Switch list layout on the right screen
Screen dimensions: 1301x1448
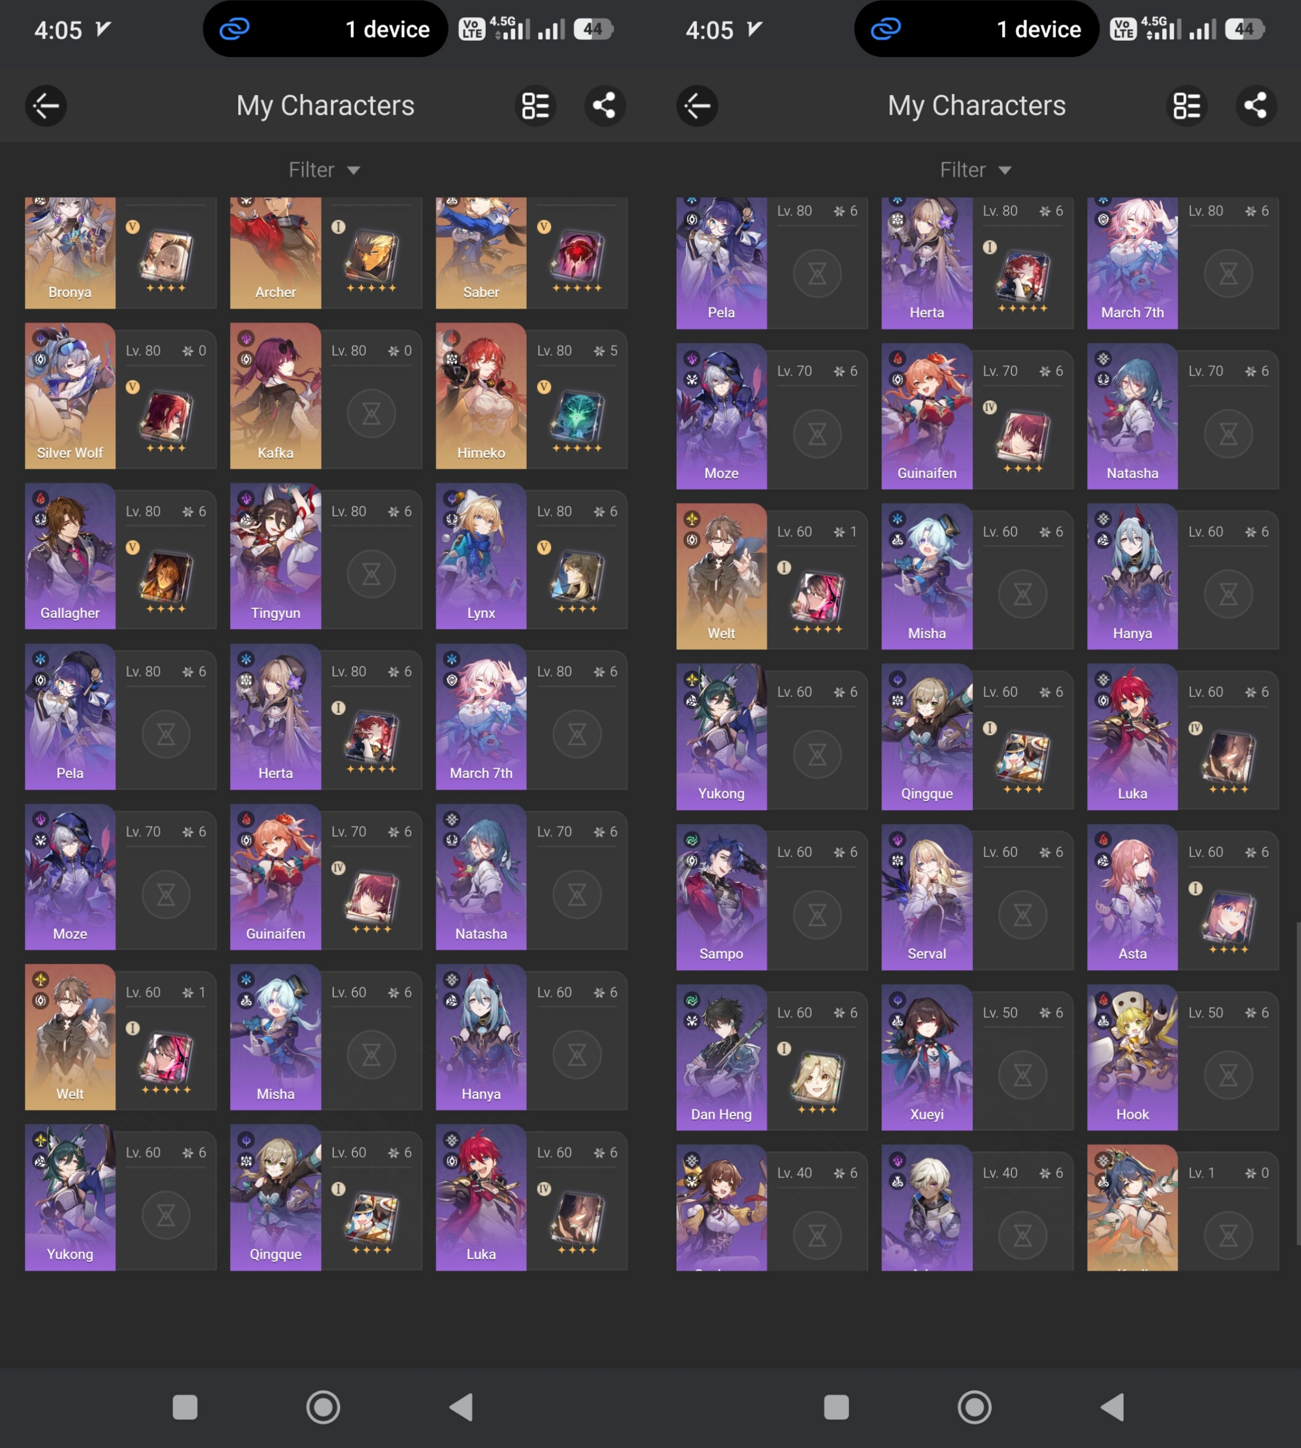click(x=1187, y=106)
